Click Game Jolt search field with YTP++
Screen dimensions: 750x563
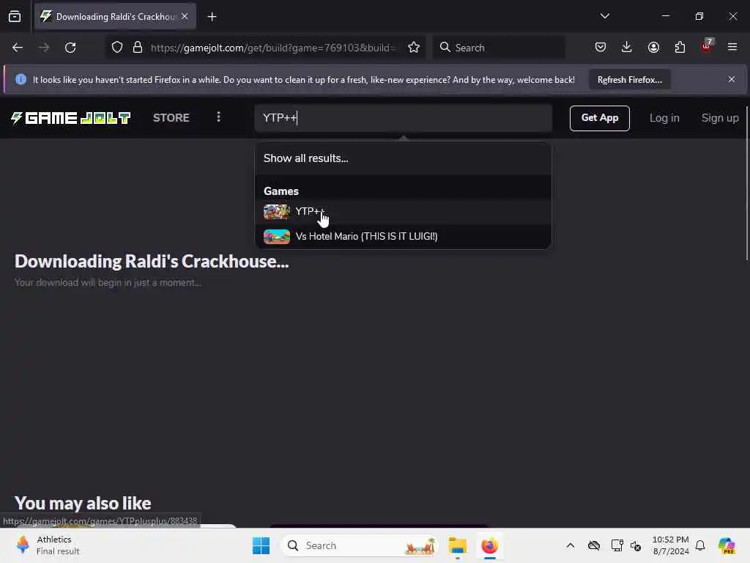404,118
